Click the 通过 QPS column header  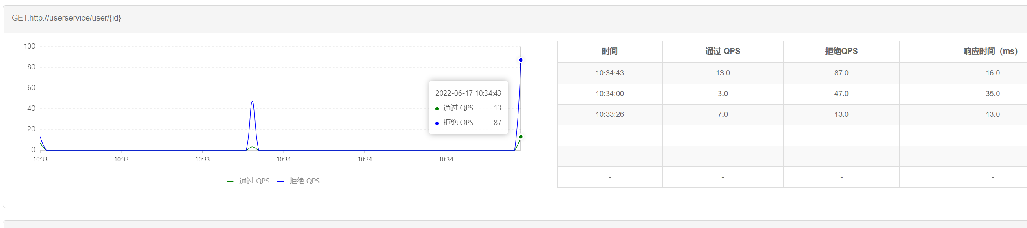click(x=723, y=52)
